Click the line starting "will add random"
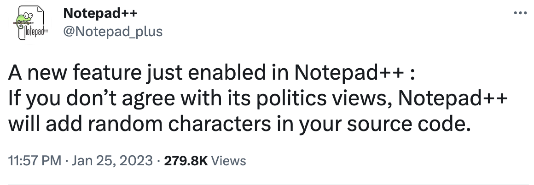The width and height of the screenshot is (534, 185). (x=239, y=125)
